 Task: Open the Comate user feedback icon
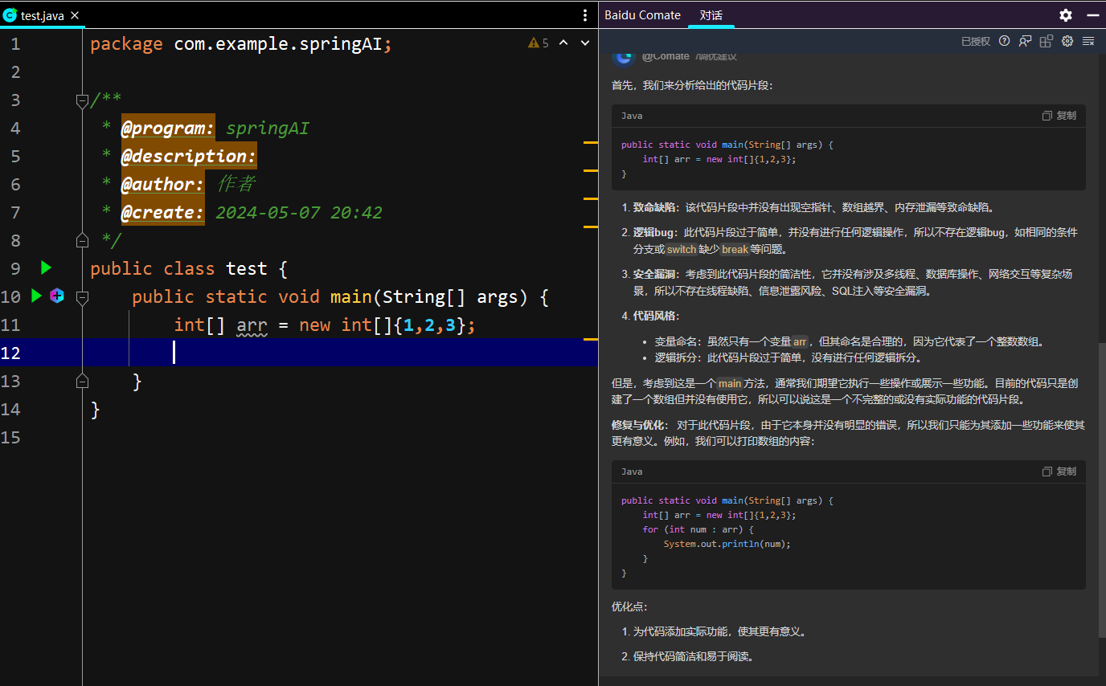1026,41
